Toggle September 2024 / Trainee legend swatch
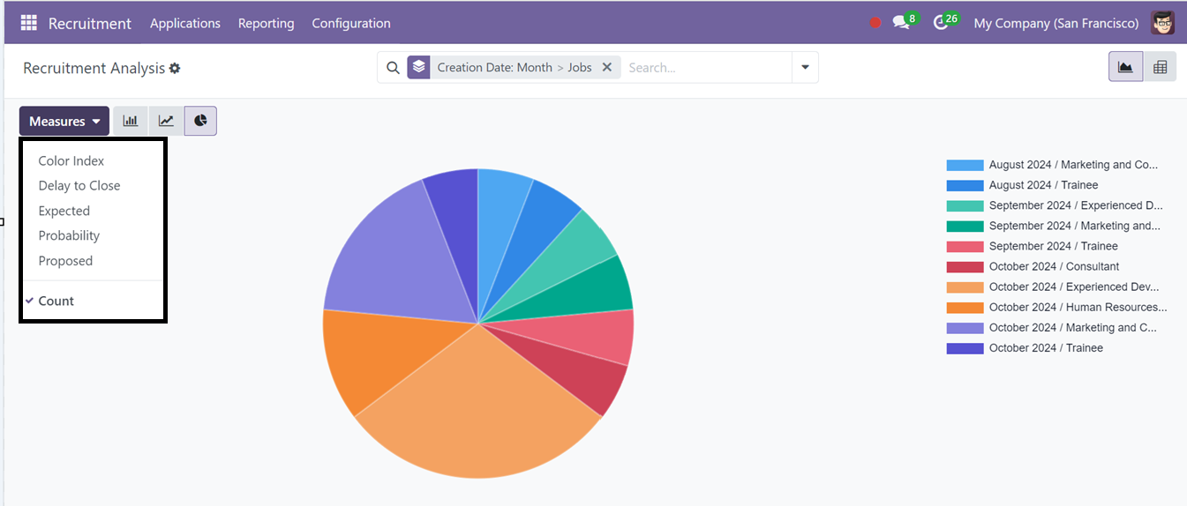 coord(965,246)
